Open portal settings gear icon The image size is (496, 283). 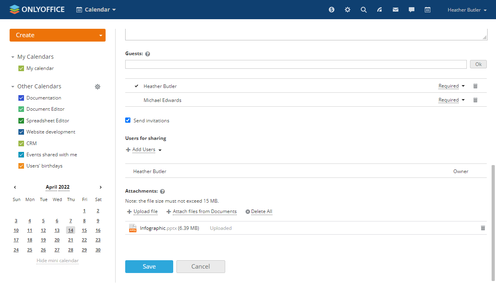pos(347,10)
